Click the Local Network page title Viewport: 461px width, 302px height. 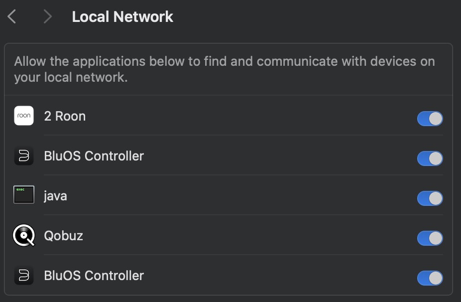pos(122,16)
